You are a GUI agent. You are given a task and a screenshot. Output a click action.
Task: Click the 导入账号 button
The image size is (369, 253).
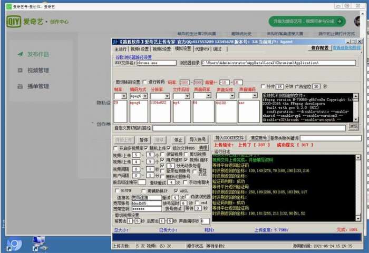198,140
